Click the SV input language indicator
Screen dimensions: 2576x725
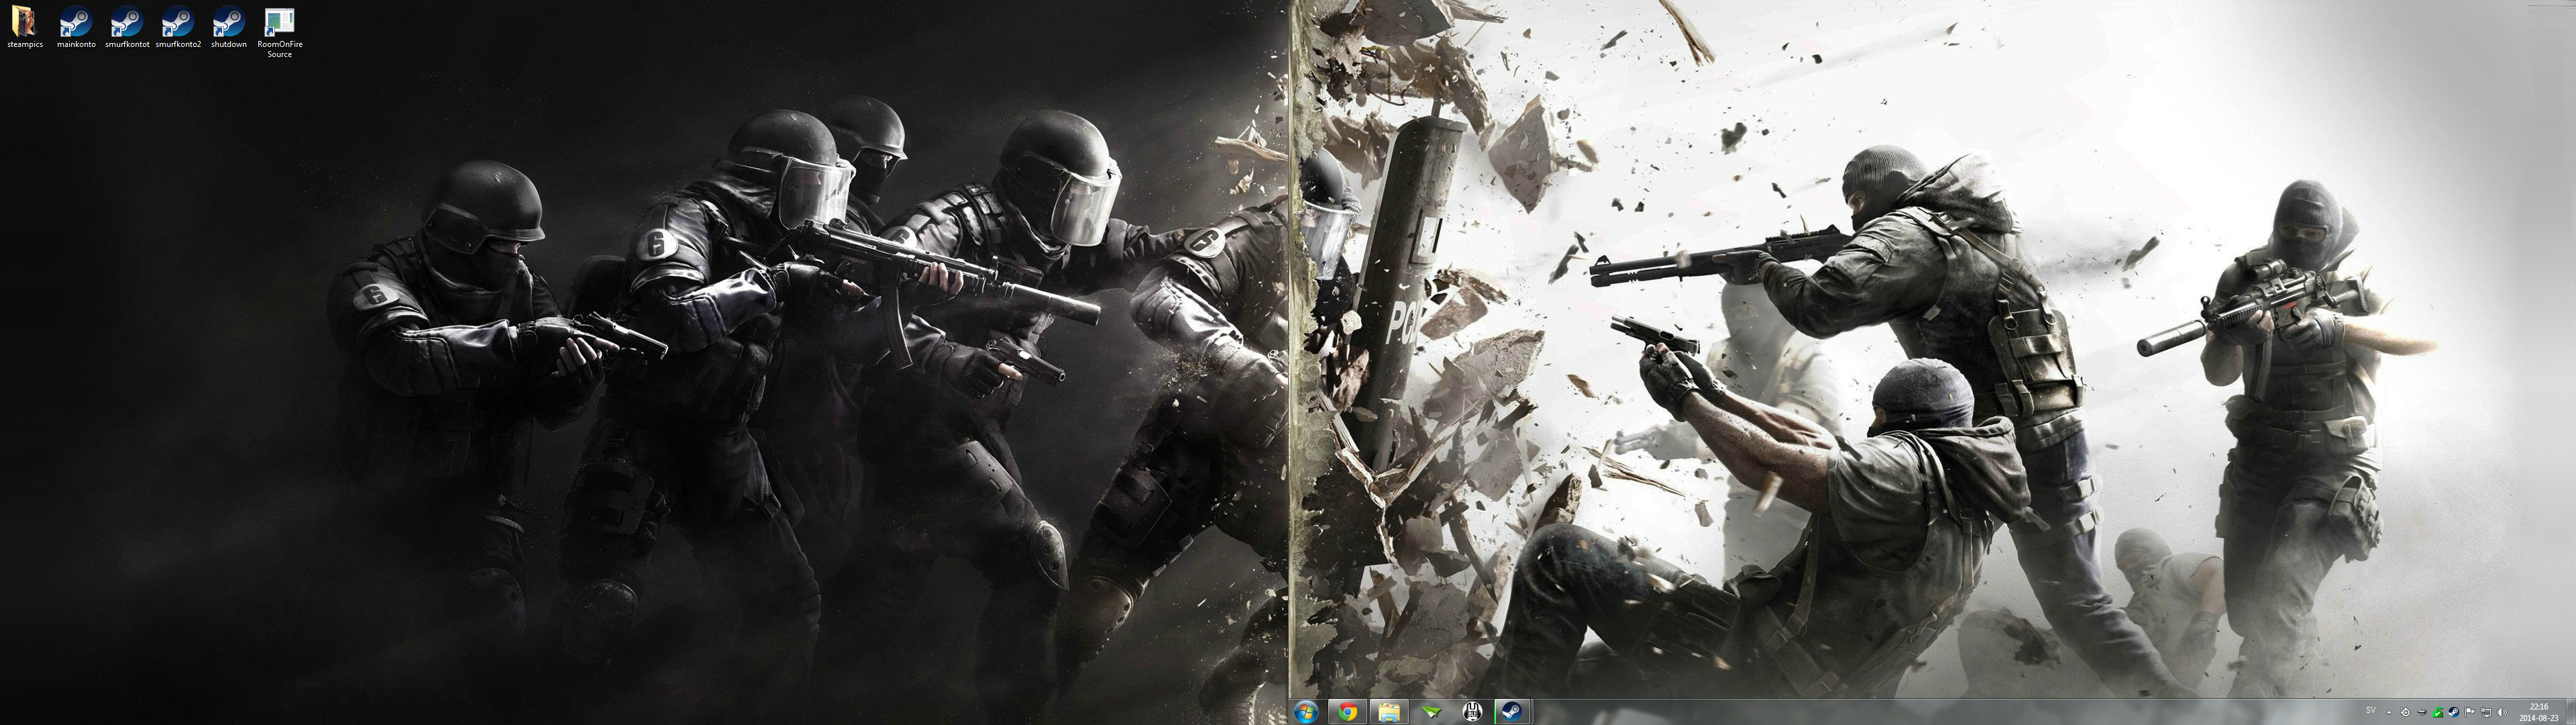(x=2371, y=710)
